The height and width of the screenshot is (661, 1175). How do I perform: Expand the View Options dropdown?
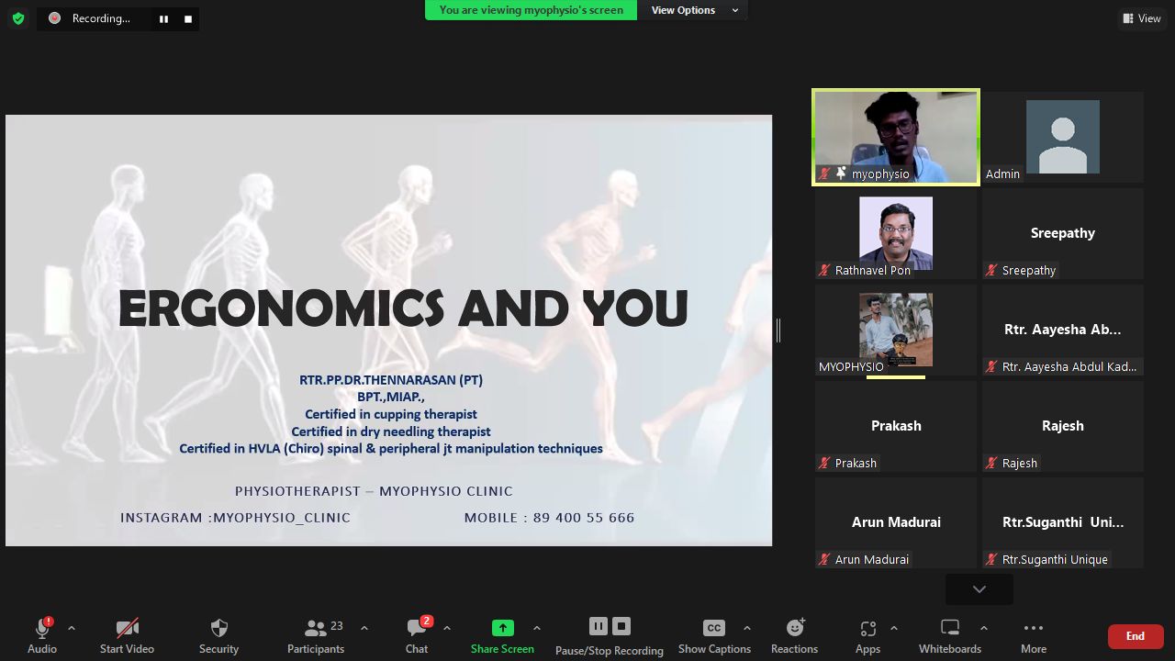pyautogui.click(x=694, y=10)
